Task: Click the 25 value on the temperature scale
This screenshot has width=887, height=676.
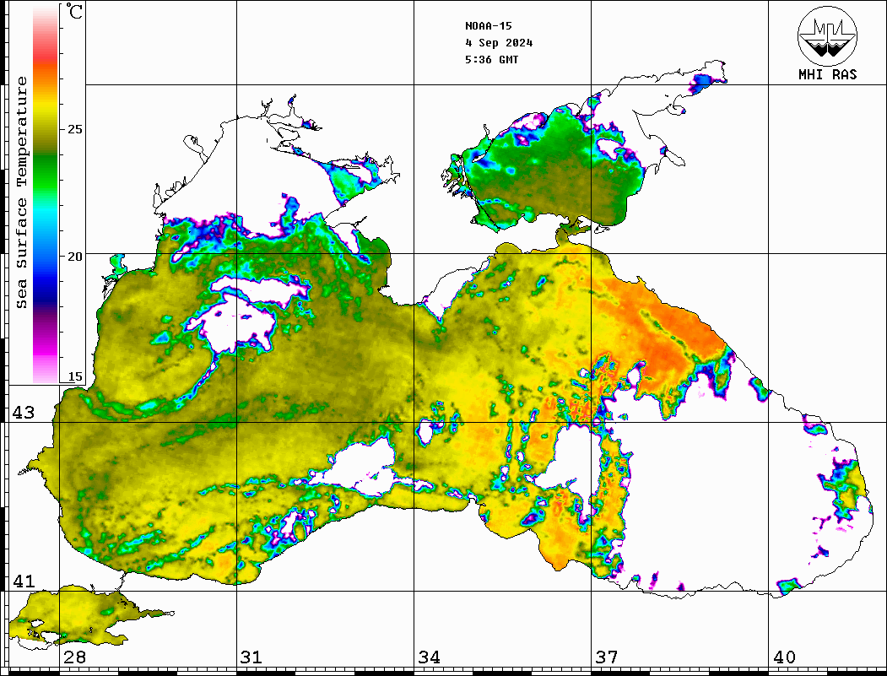Action: coord(74,129)
